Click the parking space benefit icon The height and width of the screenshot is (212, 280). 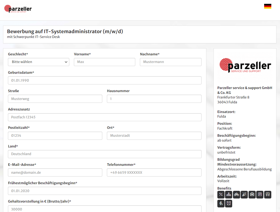pos(260,194)
